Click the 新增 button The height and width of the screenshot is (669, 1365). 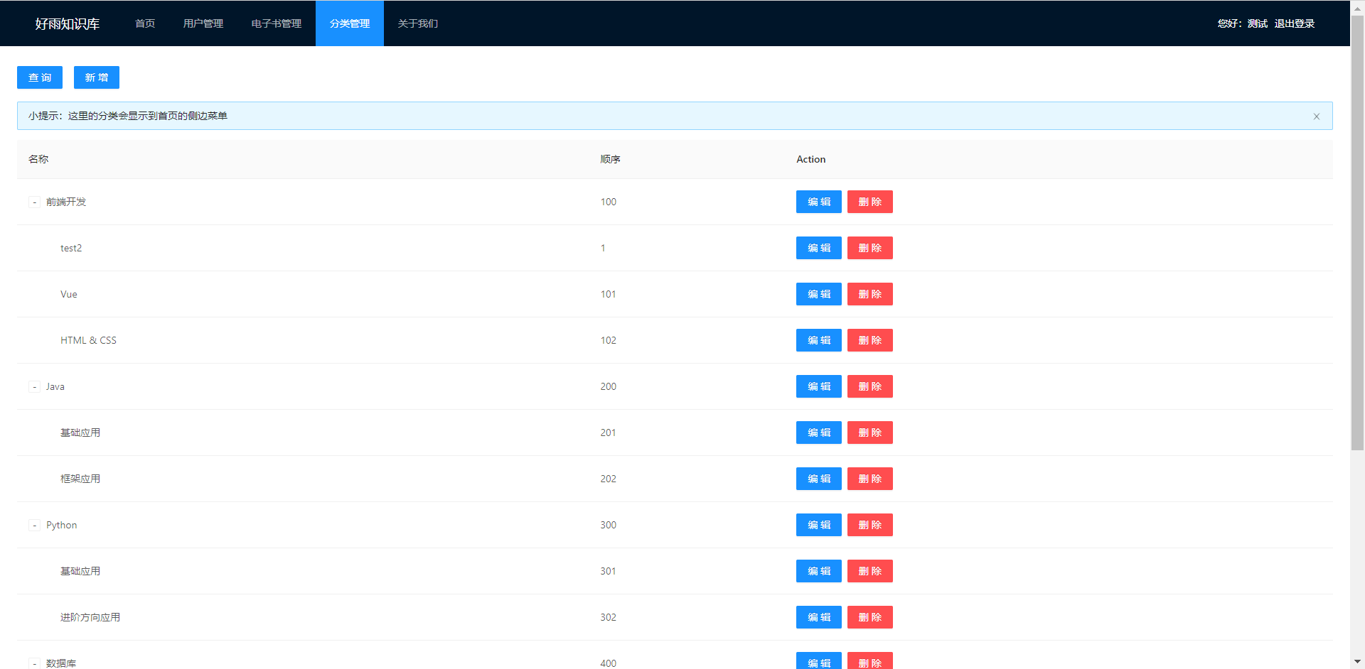tap(97, 77)
